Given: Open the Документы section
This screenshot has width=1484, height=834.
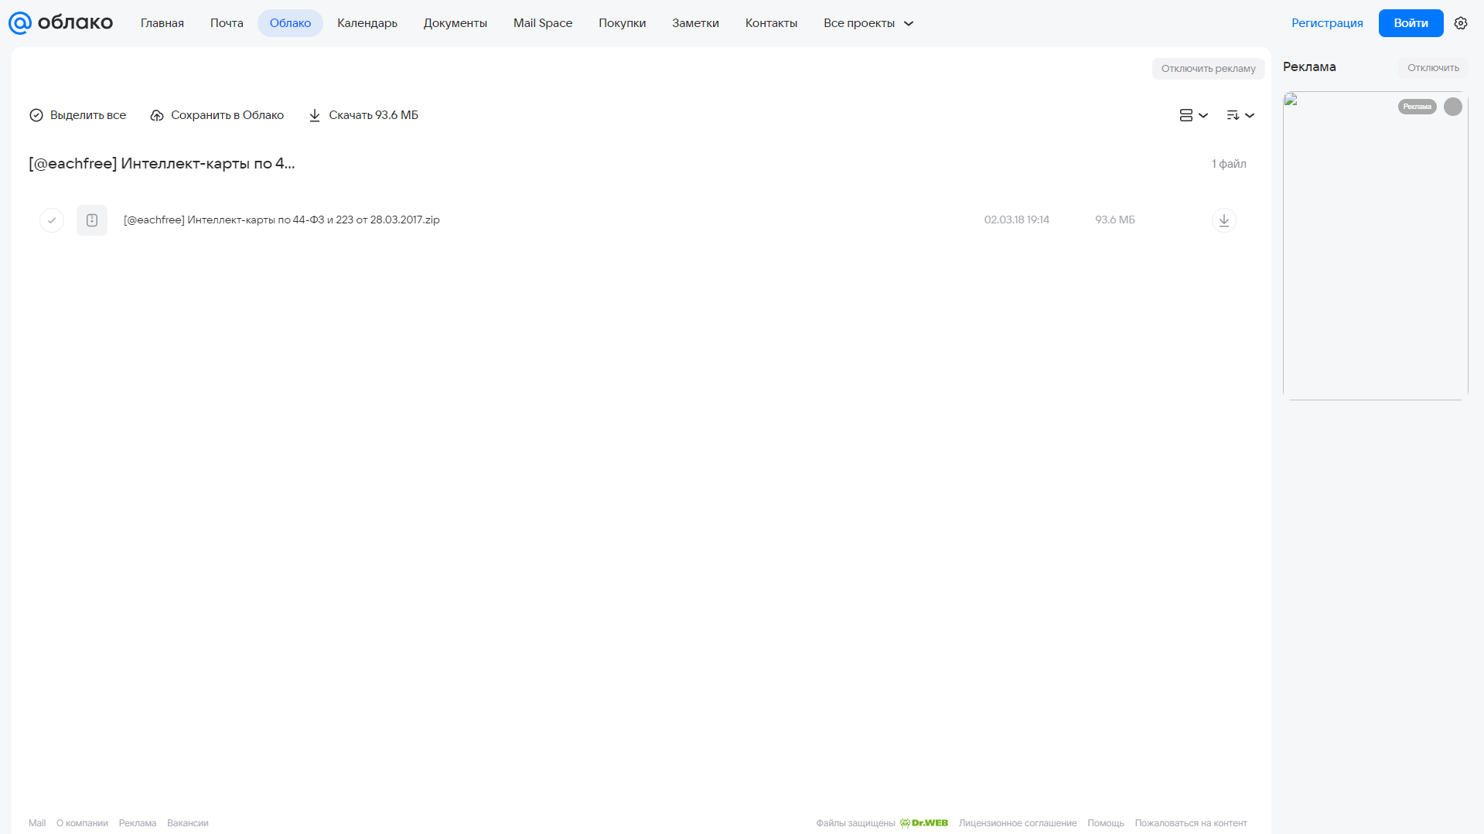Looking at the screenshot, I should coord(455,23).
